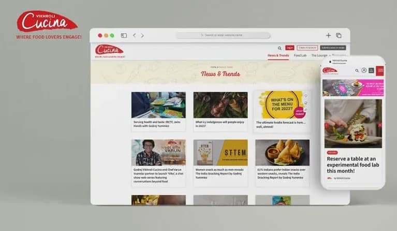Click the red close window dot
The height and width of the screenshot is (231, 397).
coord(100,35)
